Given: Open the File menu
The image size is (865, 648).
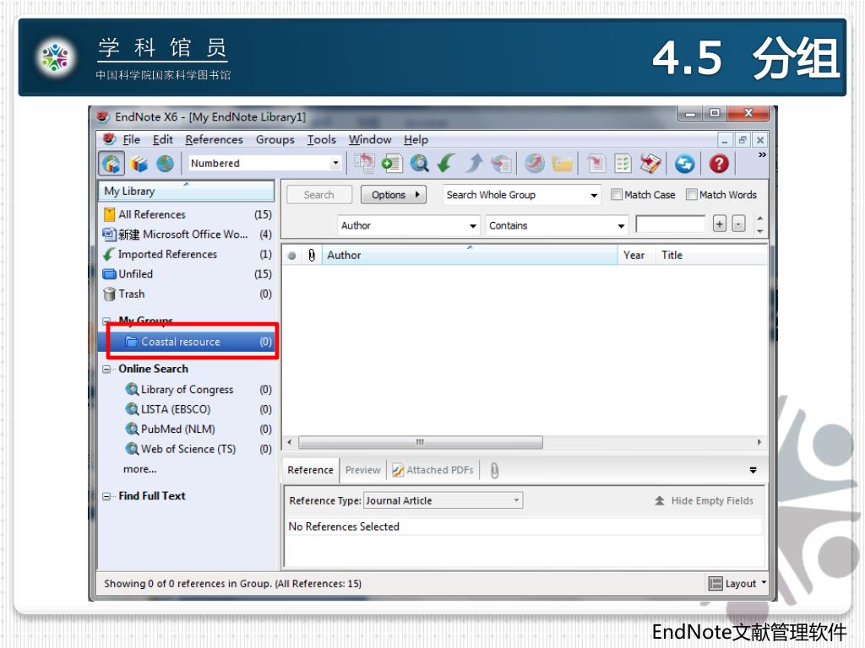Looking at the screenshot, I should point(131,139).
